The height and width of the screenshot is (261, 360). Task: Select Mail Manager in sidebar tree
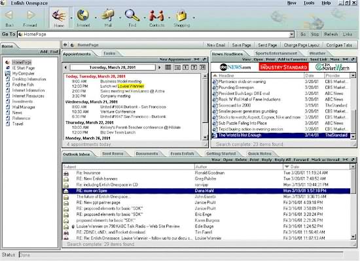point(24,107)
